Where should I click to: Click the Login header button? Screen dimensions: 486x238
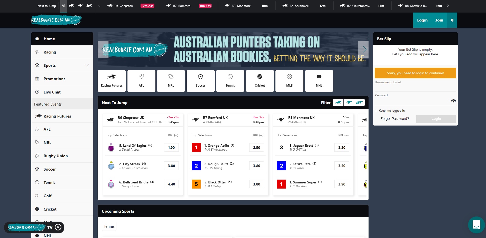pyautogui.click(x=422, y=20)
